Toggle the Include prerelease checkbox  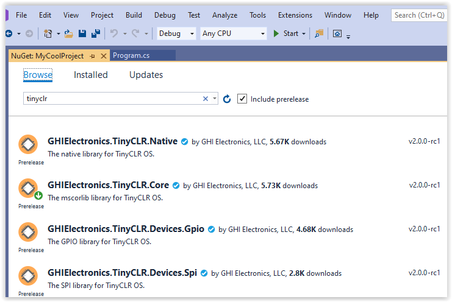(242, 99)
